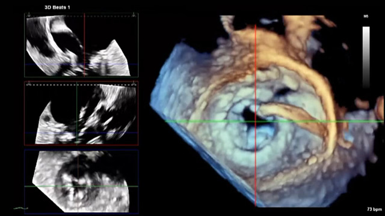Image resolution: width=385 pixels, height=216 pixels.
Task: Click the '73 bpm' heart rate readout
Action: click(374, 209)
